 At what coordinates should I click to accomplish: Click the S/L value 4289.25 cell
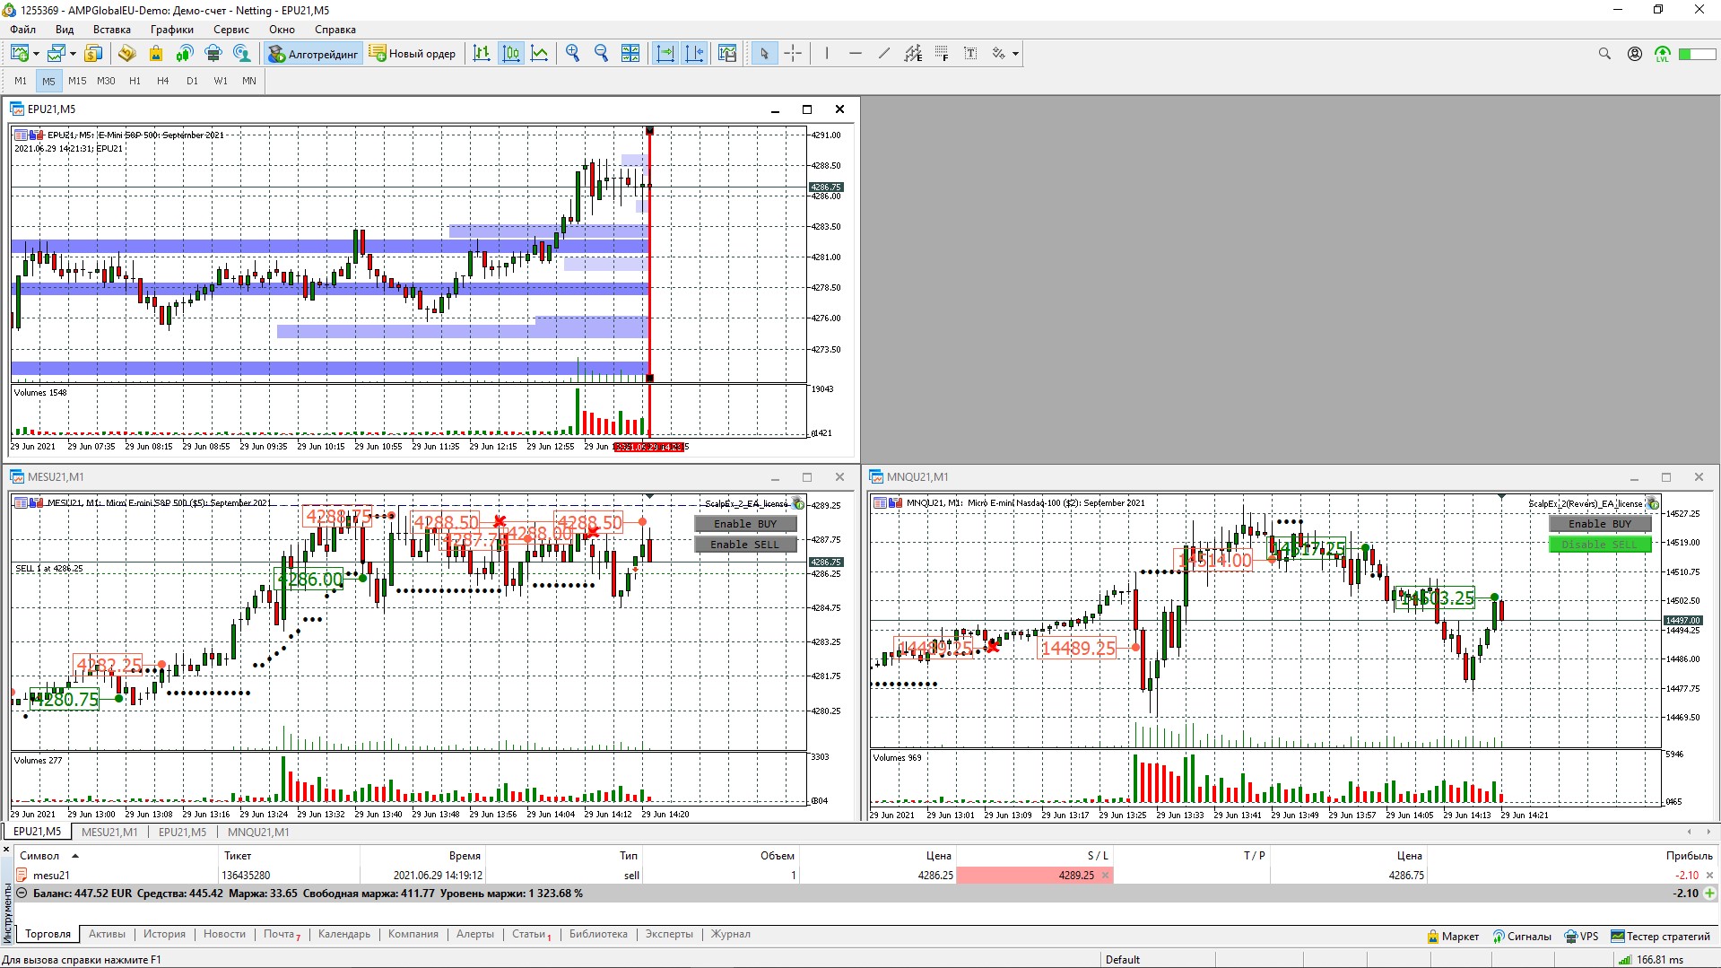1034,876
